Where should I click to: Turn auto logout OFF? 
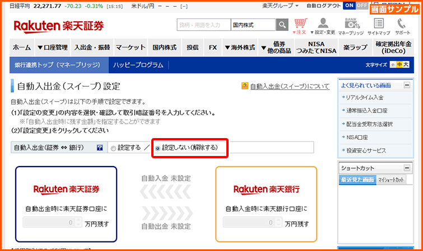[x=362, y=6]
